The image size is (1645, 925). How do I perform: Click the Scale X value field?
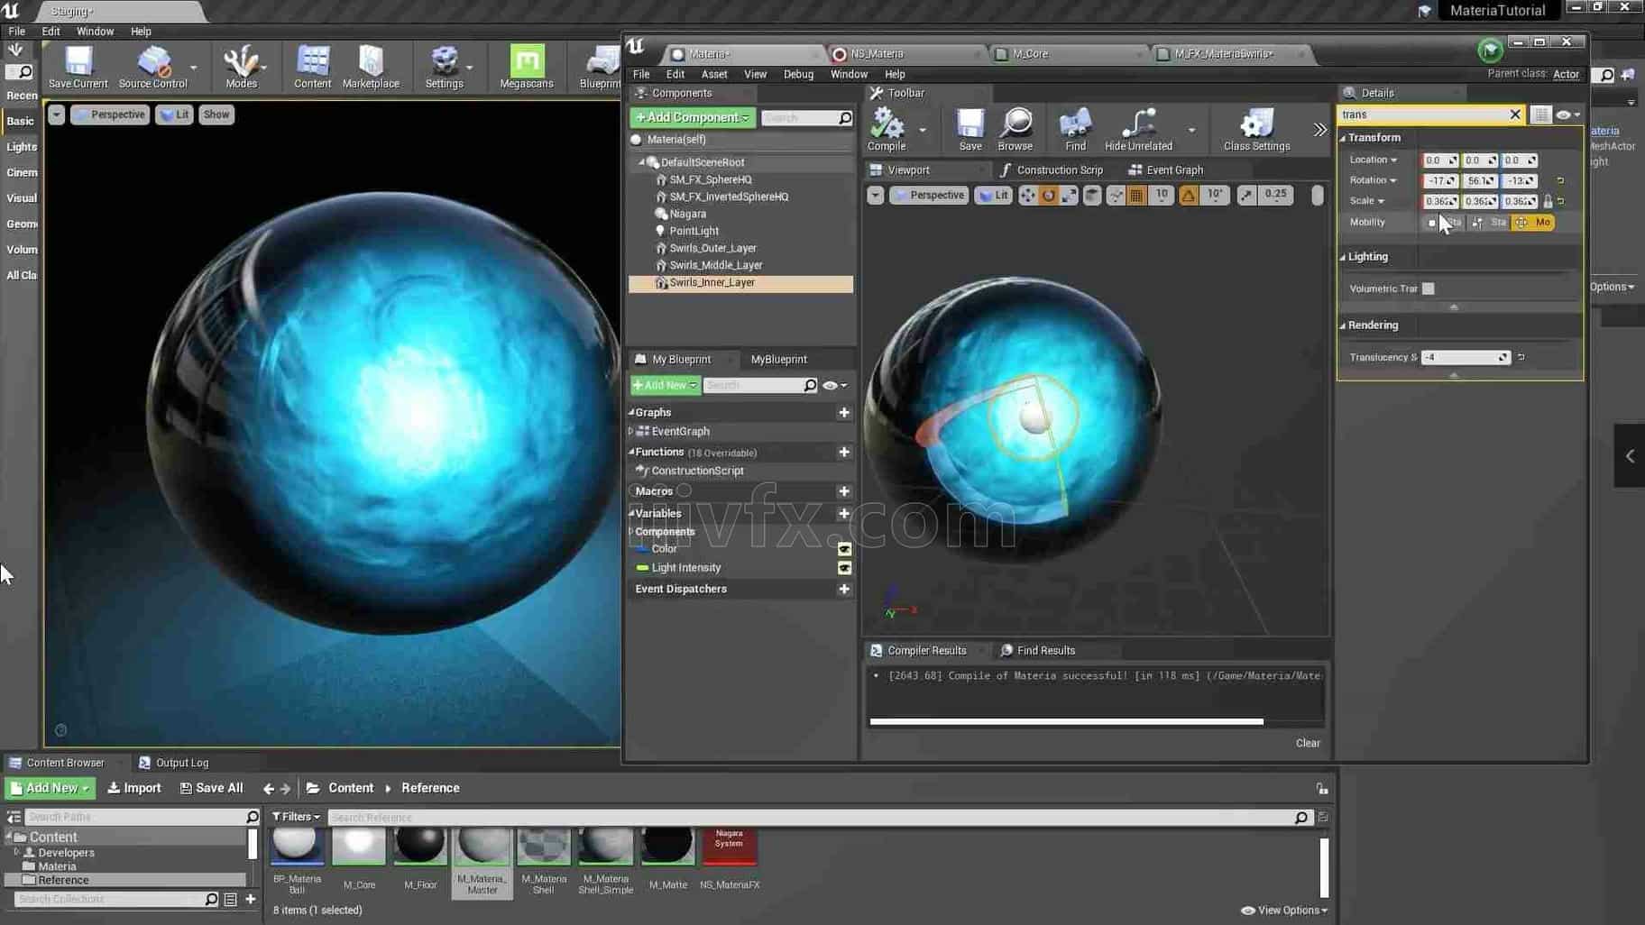pos(1439,201)
